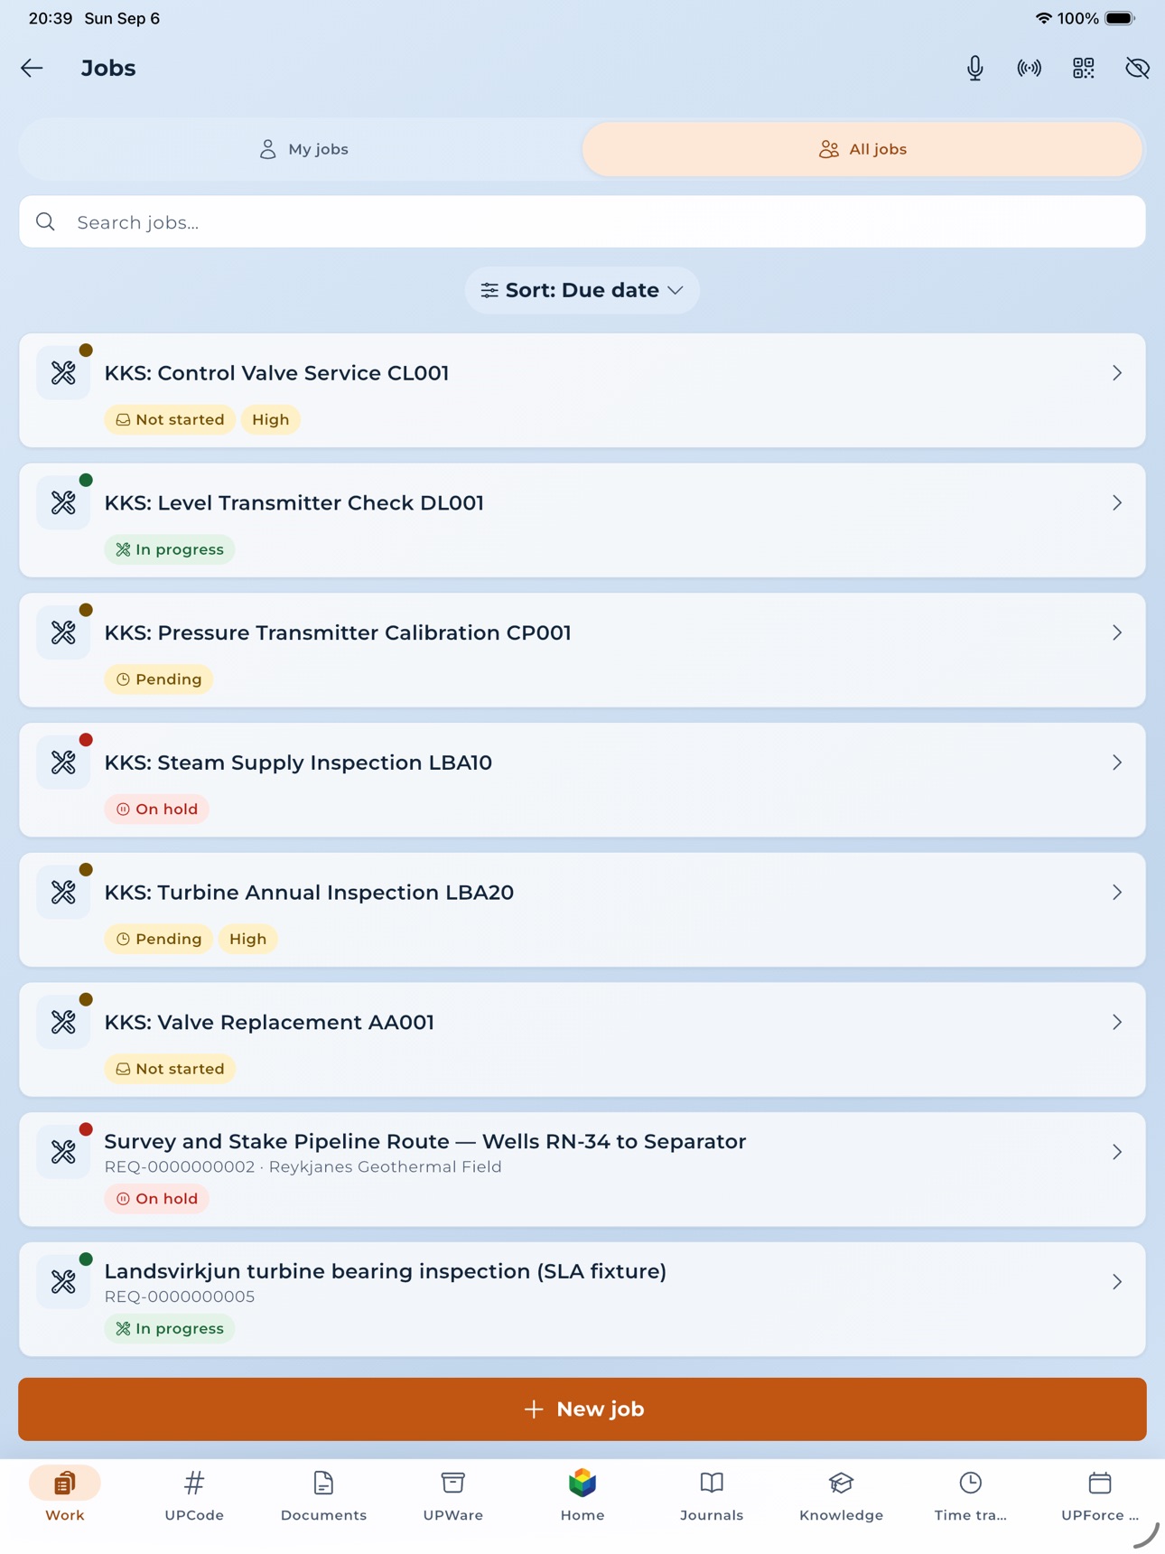
Task: Switch to the My jobs tab
Action: pyautogui.click(x=303, y=149)
